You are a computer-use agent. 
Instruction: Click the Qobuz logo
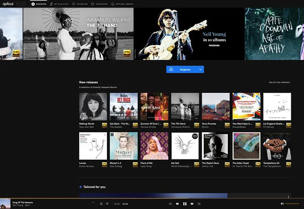click(x=8, y=4)
